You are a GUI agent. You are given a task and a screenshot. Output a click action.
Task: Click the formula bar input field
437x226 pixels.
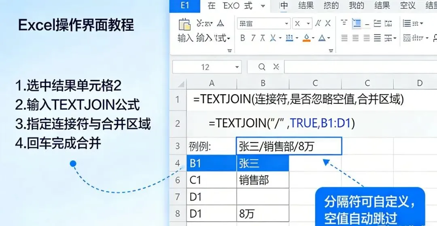click(x=361, y=67)
